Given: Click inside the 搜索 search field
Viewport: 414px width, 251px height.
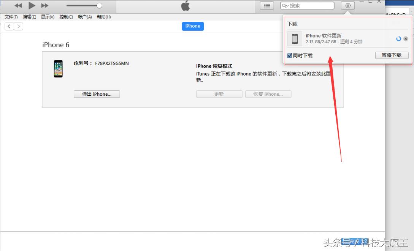Looking at the screenshot, I should coord(310,6).
